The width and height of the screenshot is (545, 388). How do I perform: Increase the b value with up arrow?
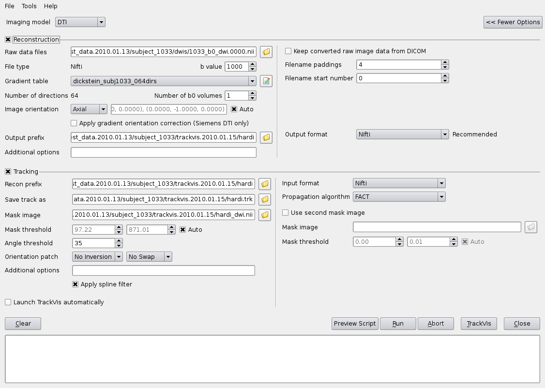tap(253, 64)
